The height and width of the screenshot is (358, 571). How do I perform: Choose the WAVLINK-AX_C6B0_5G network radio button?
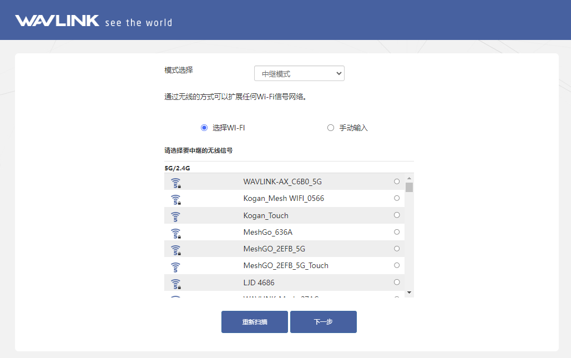tap(397, 181)
